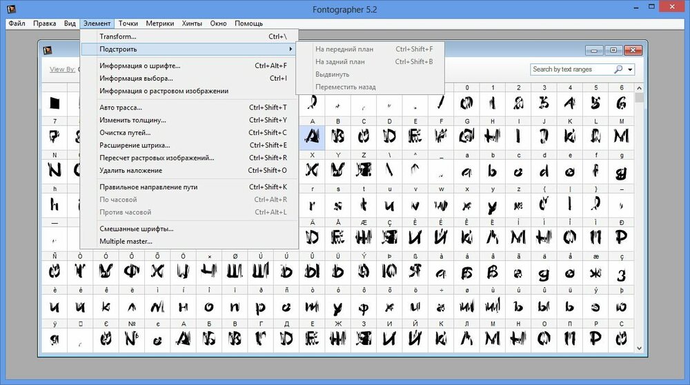Open the Хинты menu
The image size is (690, 385).
(192, 23)
